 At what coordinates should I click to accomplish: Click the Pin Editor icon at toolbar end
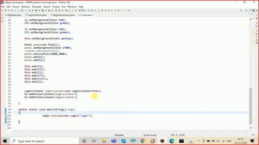[x=129, y=10]
